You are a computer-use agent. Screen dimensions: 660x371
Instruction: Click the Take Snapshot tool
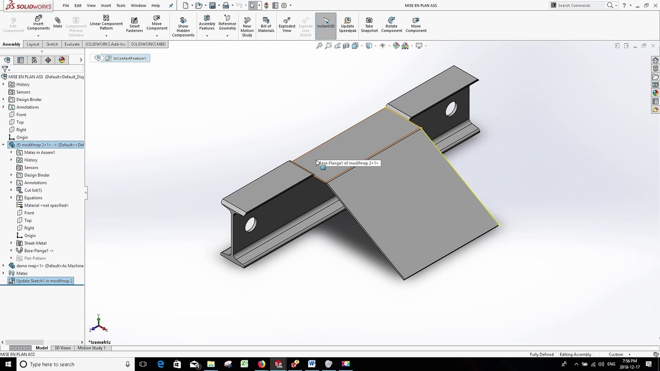pos(369,25)
